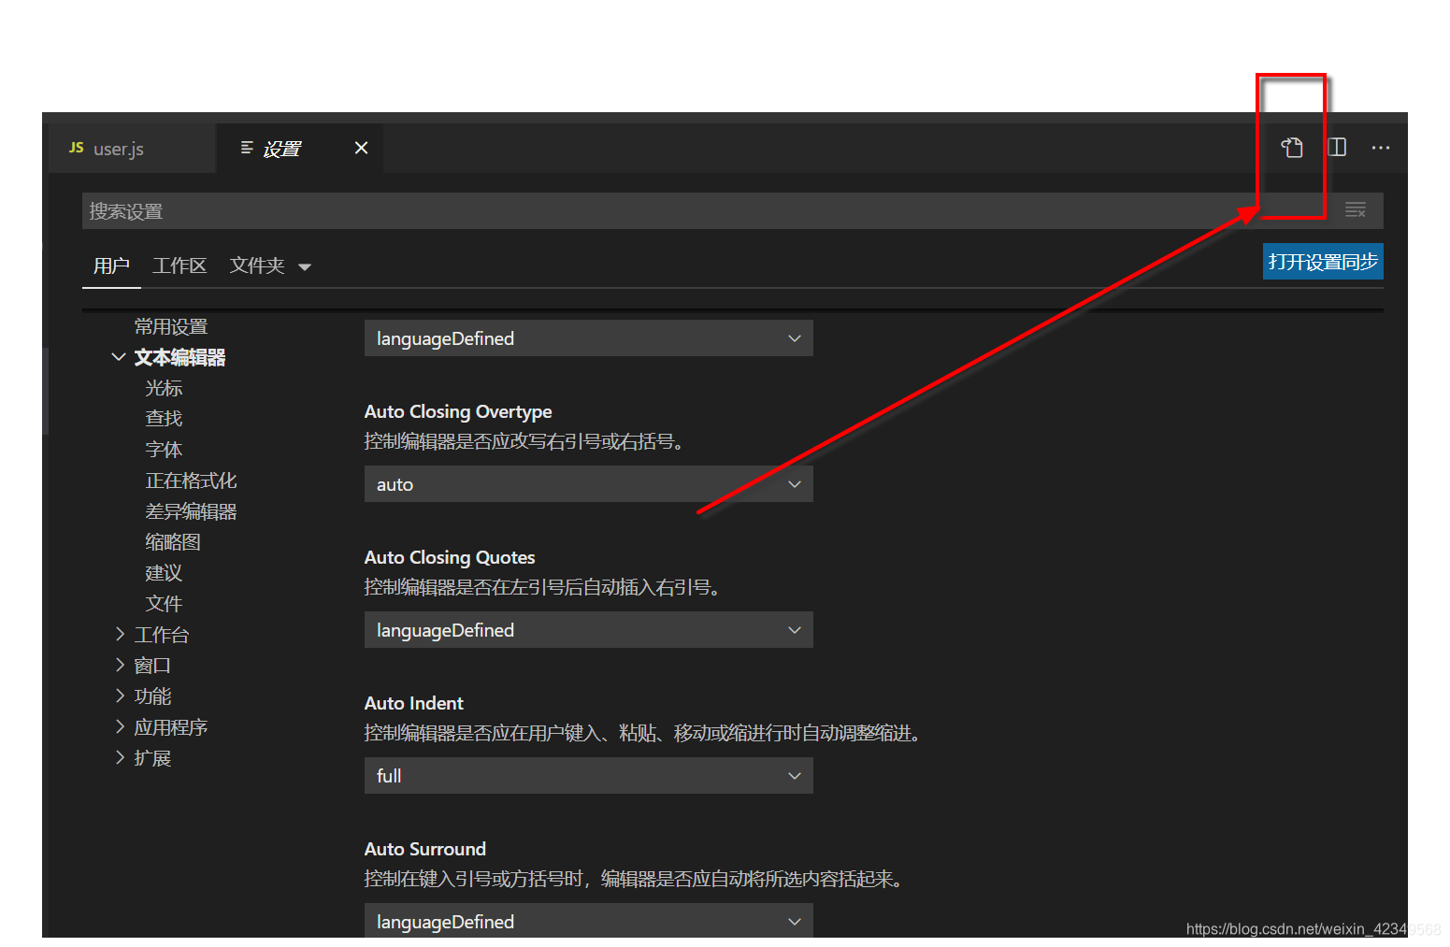Select 建议 in the settings tree
The width and height of the screenshot is (1450, 947).
[164, 573]
